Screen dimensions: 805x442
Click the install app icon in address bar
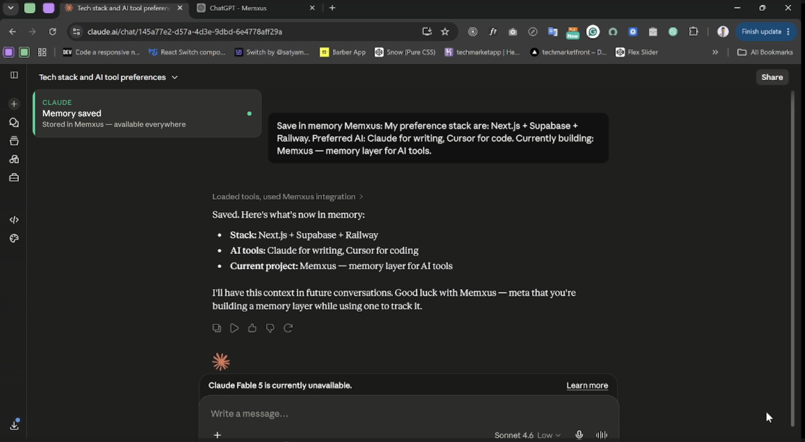tap(427, 31)
